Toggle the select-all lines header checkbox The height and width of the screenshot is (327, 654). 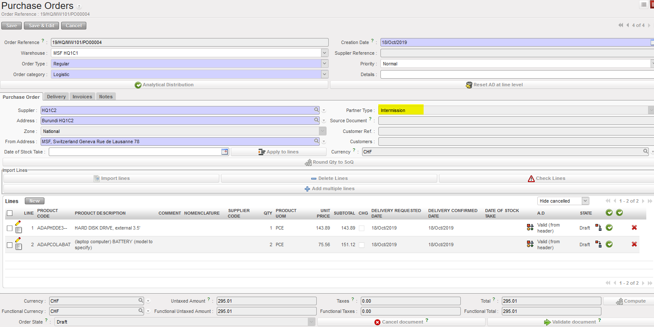[10, 213]
